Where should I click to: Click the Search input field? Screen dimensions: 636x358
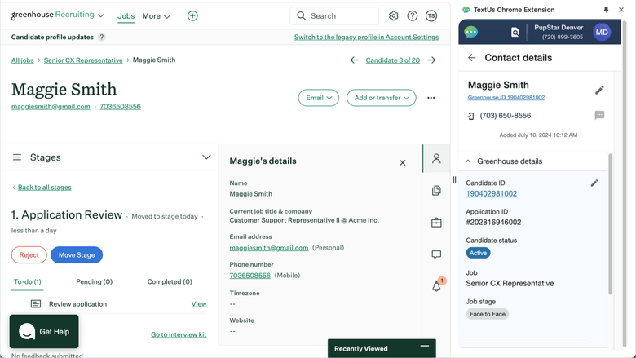click(x=334, y=15)
